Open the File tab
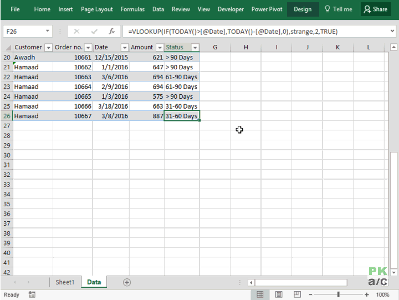The height and width of the screenshot is (300, 399). coord(15,9)
